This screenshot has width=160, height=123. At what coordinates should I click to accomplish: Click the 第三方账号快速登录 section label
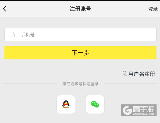tap(80, 84)
